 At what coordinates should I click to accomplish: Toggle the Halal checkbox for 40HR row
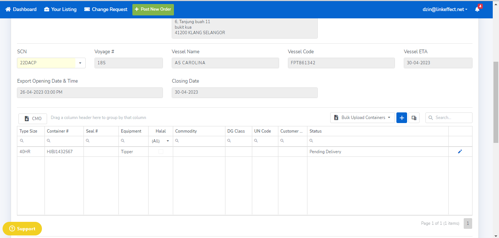click(x=161, y=151)
